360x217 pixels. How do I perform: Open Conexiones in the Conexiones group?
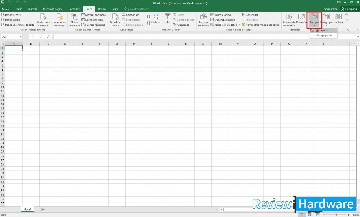pos(130,15)
